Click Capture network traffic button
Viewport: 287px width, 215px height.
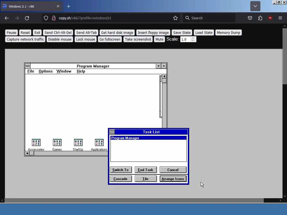[x=25, y=39]
